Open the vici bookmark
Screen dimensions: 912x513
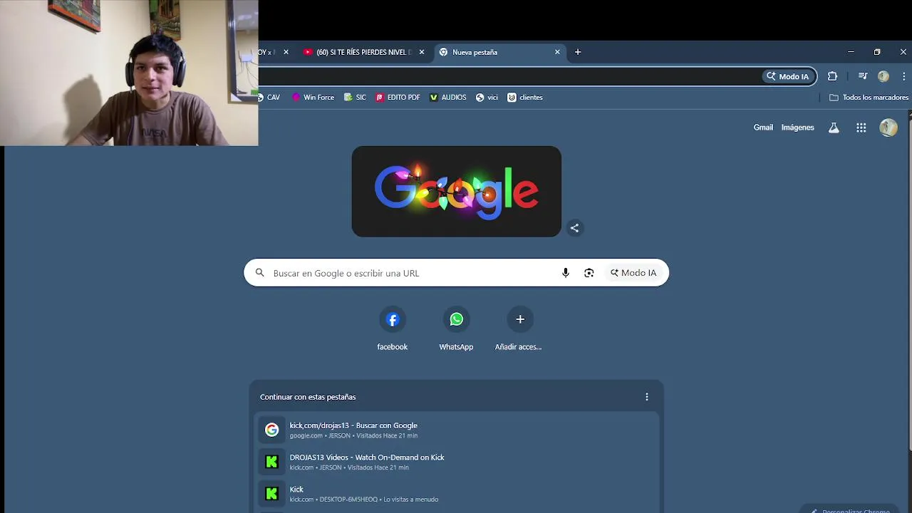487,98
